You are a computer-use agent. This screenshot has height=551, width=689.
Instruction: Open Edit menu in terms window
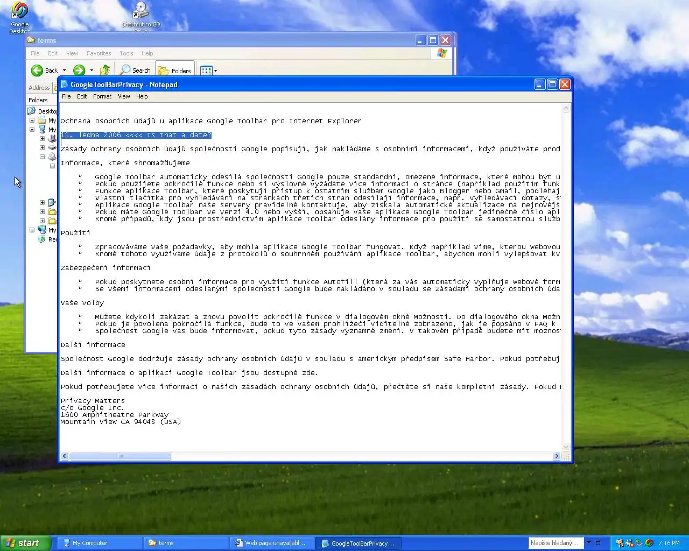click(x=53, y=53)
